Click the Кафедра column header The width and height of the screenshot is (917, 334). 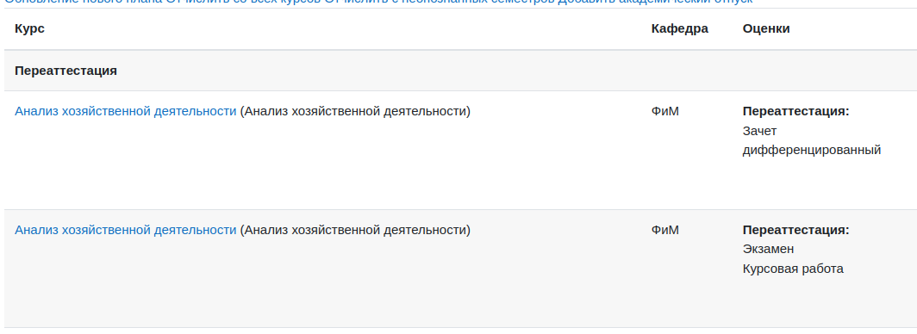(679, 28)
